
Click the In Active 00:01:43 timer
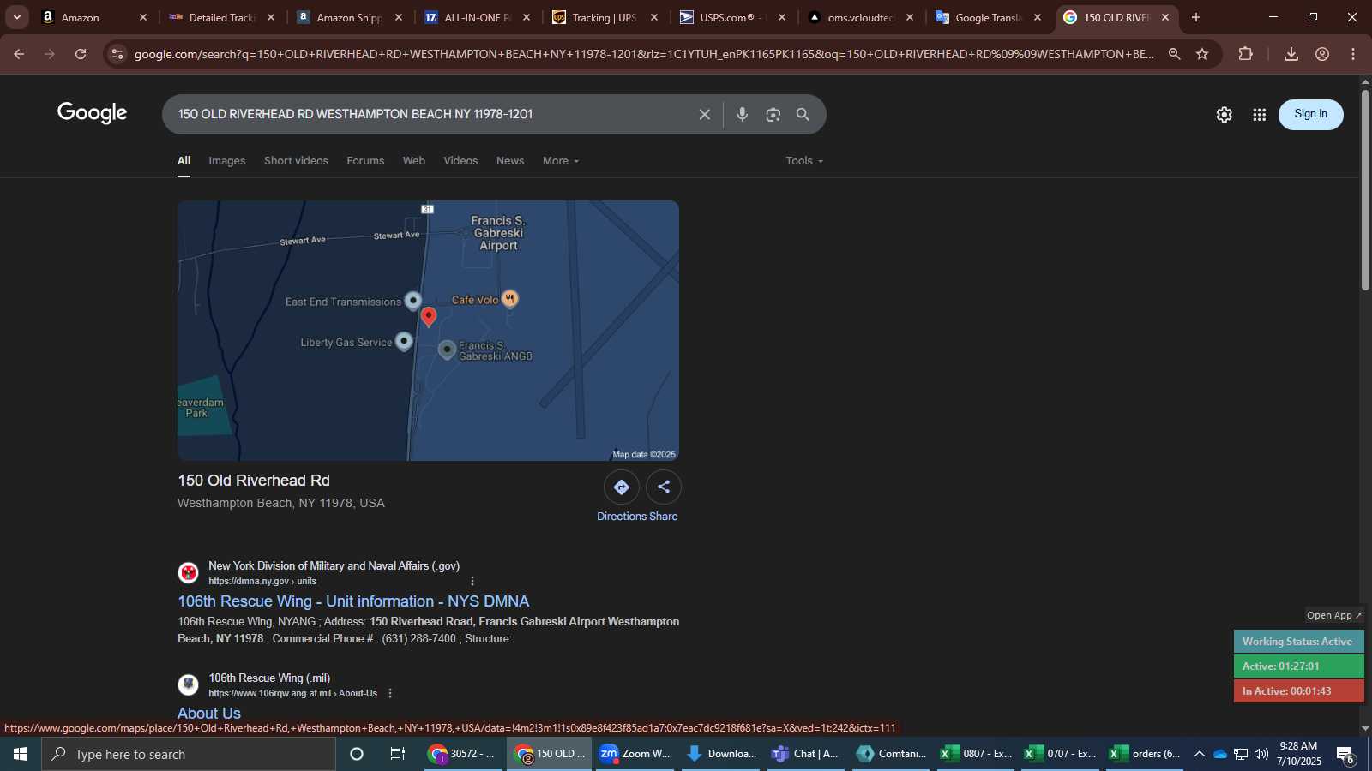pyautogui.click(x=1298, y=691)
